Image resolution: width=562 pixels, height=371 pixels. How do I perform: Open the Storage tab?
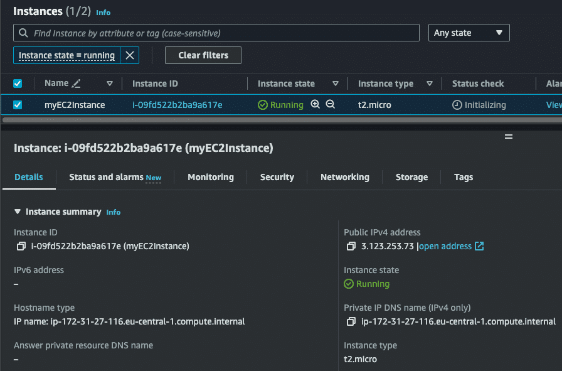(411, 177)
